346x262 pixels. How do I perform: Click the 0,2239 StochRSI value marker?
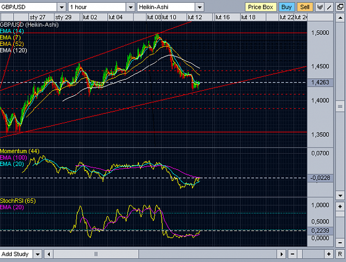pos(320,230)
